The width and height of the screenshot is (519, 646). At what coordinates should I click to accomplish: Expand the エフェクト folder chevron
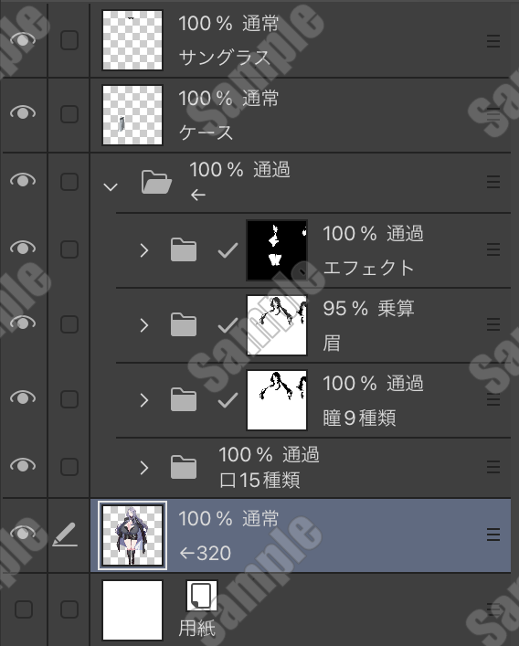pos(143,250)
